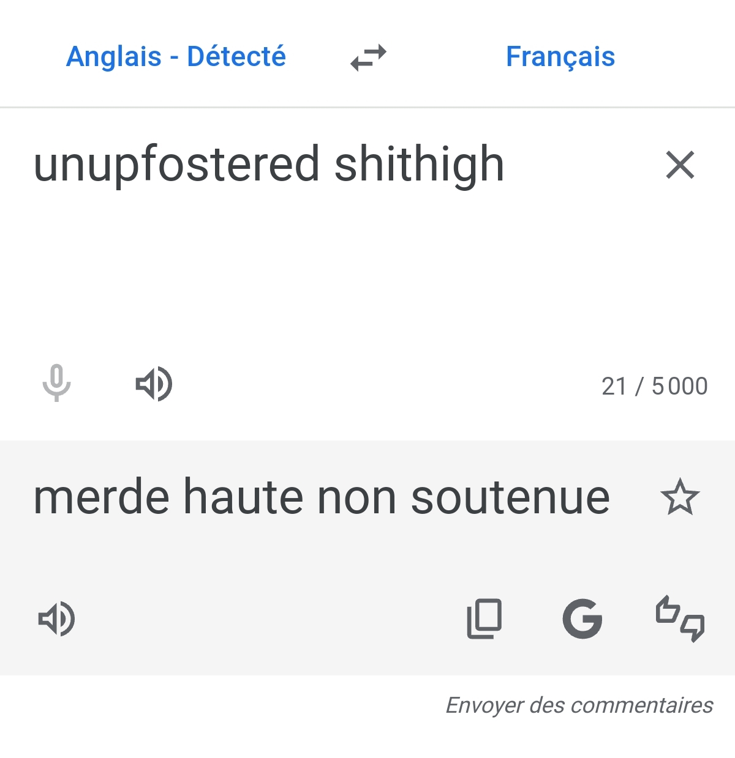735x758 pixels.
Task: Click the "Envoyer des commentaires" link
Action: coord(579,705)
